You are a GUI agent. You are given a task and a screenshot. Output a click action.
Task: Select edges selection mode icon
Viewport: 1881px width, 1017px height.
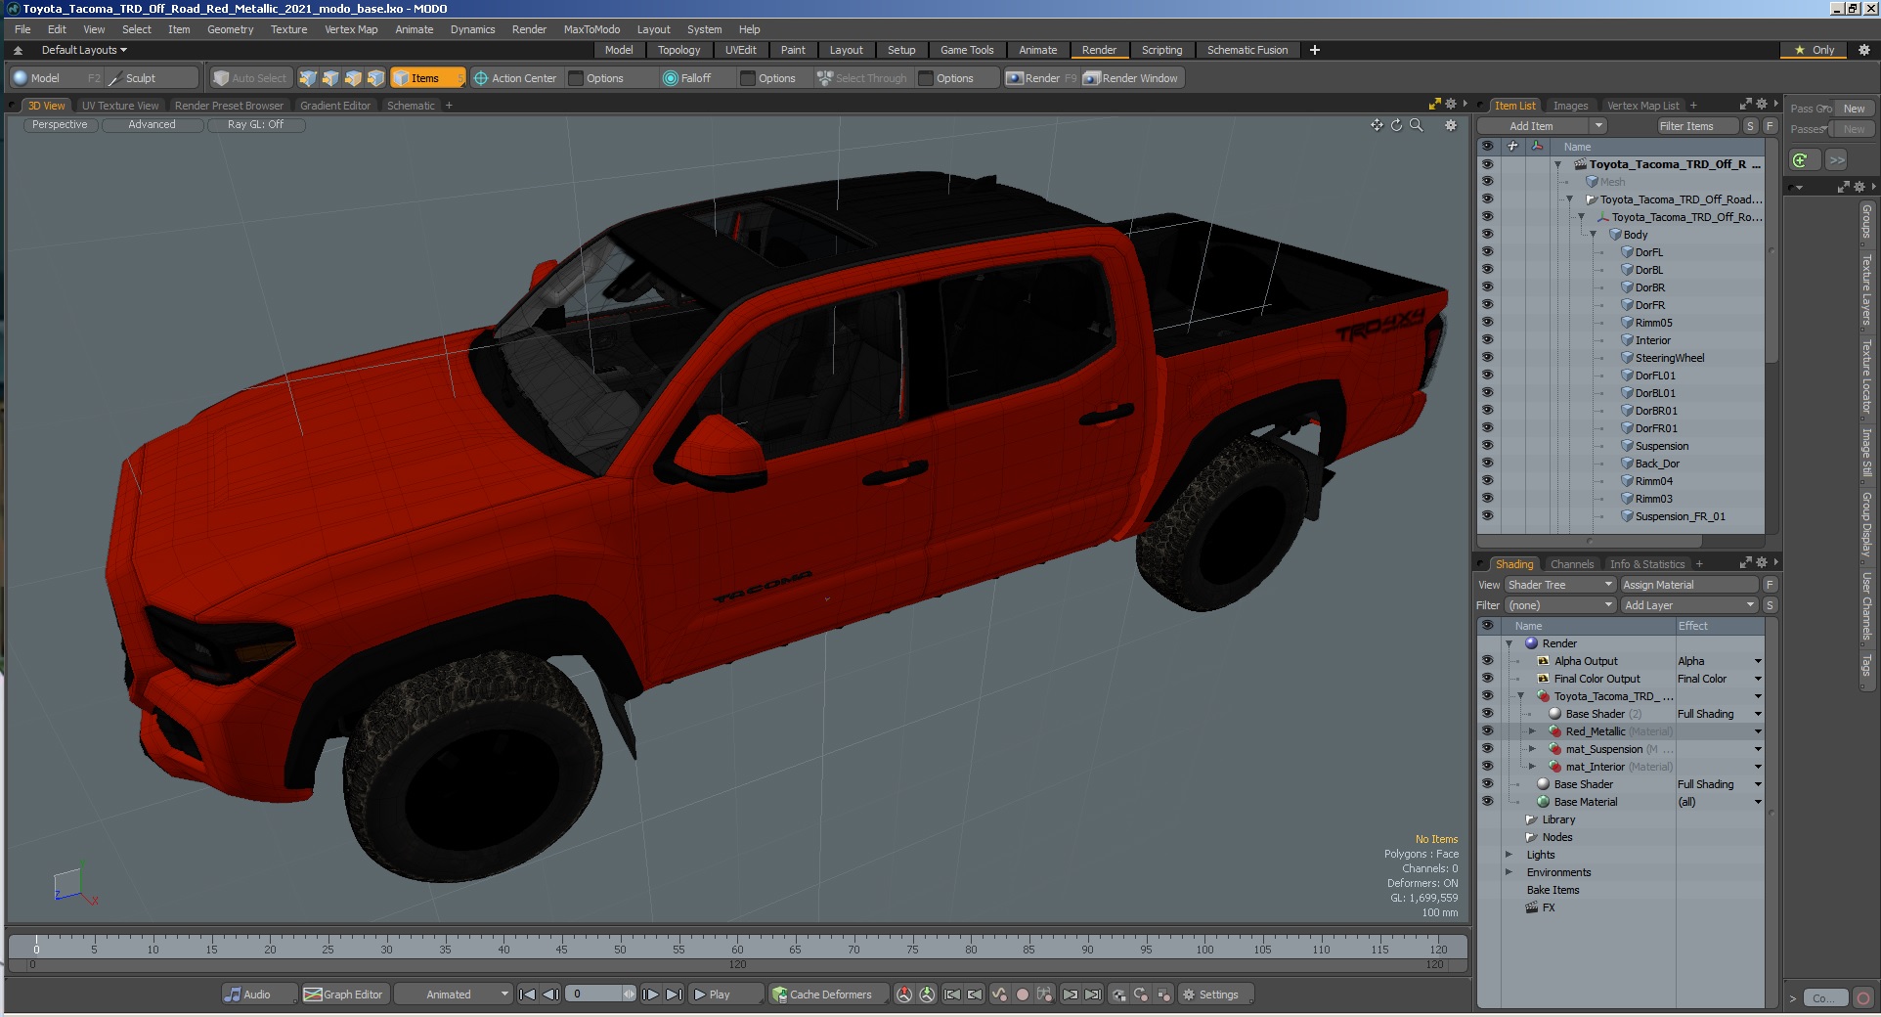click(x=330, y=78)
